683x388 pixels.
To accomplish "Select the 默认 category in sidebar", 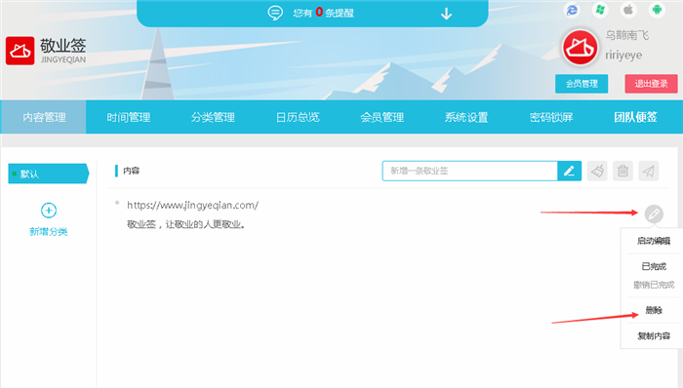I will click(x=49, y=174).
